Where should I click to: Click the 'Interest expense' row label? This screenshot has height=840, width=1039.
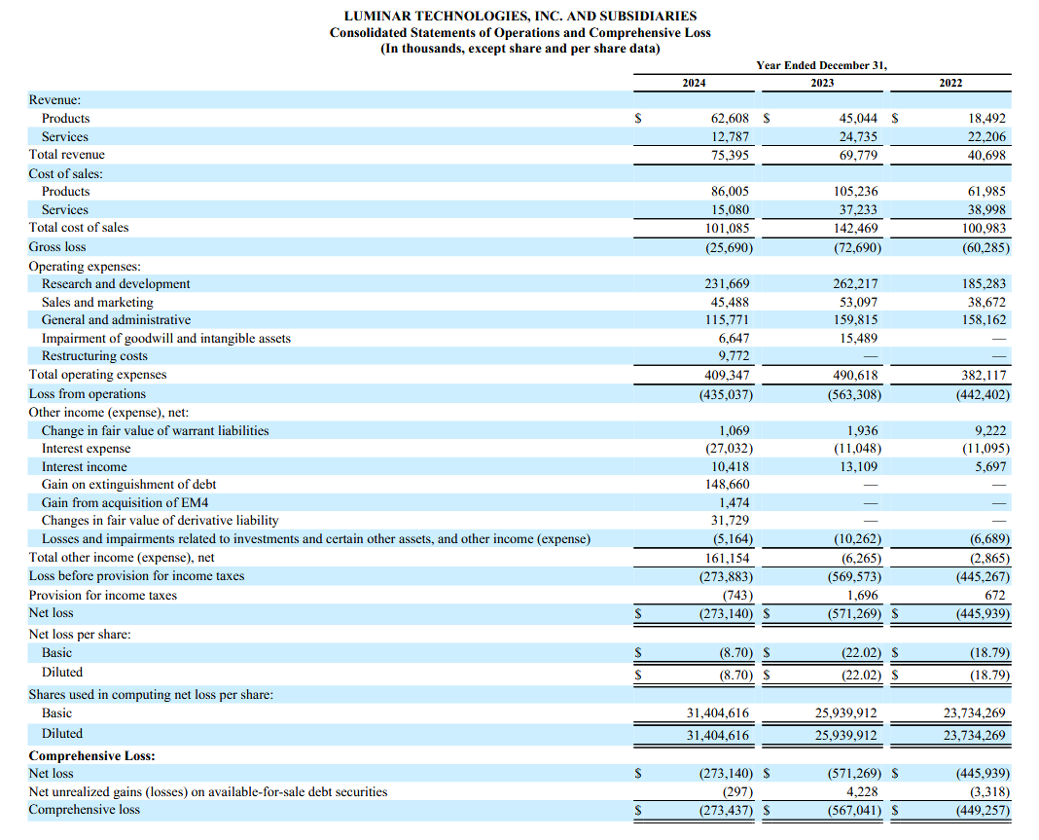tap(87, 449)
